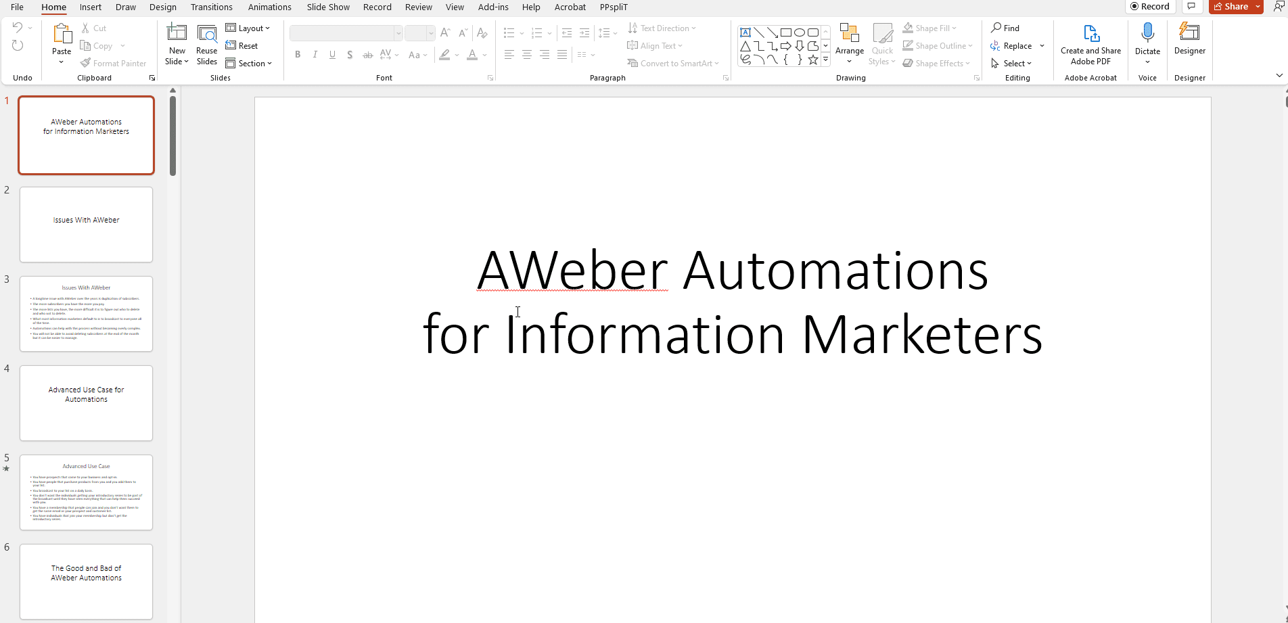Switch to the Animations tab
Viewport: 1288px width, 623px height.
(269, 7)
